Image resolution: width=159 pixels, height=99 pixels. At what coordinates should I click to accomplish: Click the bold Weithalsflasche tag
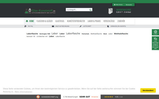[x=121, y=34]
